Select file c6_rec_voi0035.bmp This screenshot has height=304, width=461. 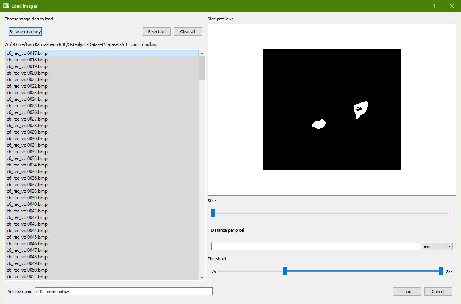pos(102,172)
